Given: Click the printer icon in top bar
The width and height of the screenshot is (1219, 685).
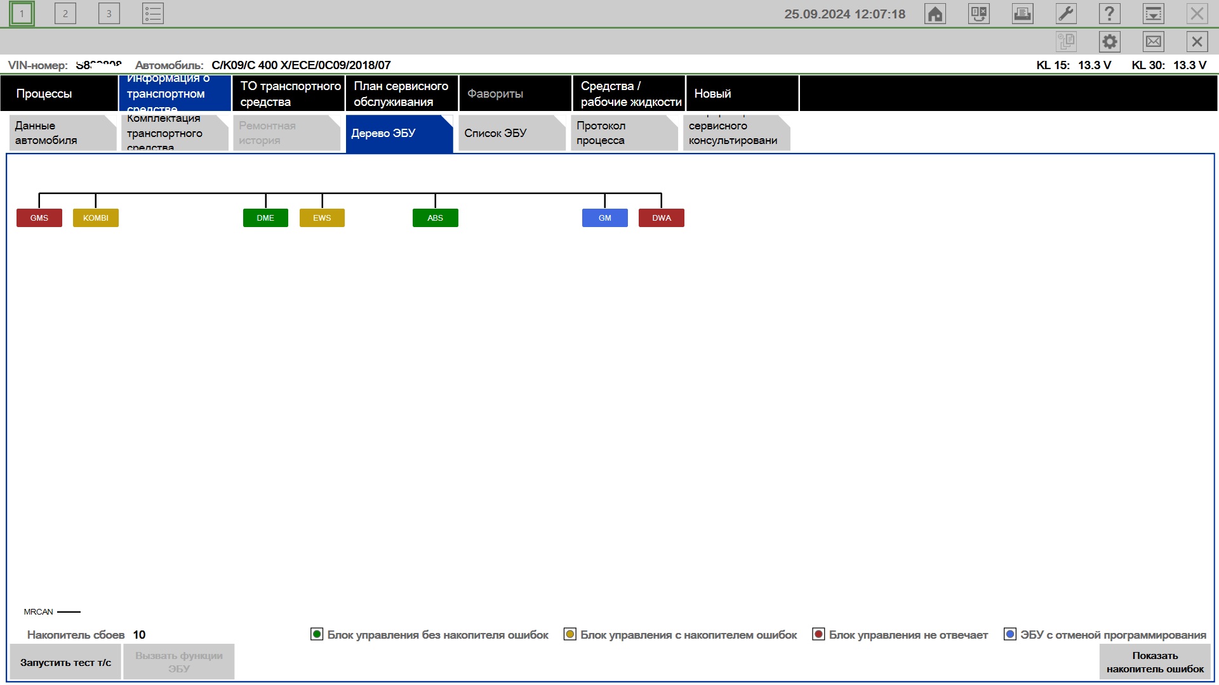Looking at the screenshot, I should tap(1022, 14).
